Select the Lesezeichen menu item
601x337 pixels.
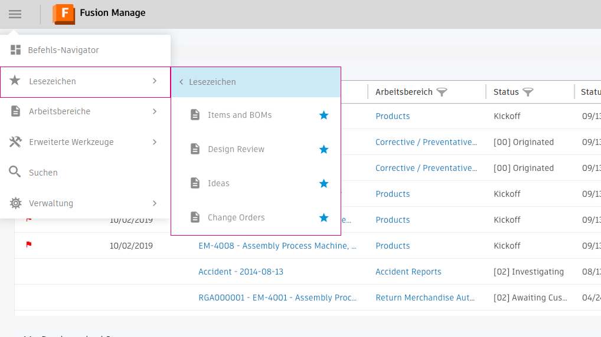(x=52, y=81)
